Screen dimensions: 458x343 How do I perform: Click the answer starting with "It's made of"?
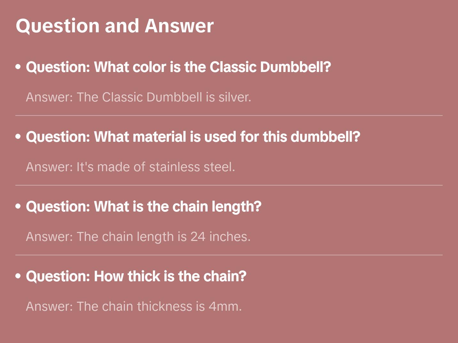pyautogui.click(x=130, y=167)
